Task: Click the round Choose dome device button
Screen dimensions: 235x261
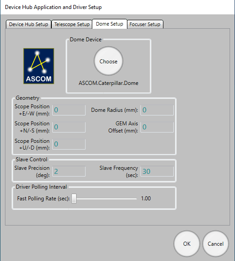Action: click(x=108, y=61)
